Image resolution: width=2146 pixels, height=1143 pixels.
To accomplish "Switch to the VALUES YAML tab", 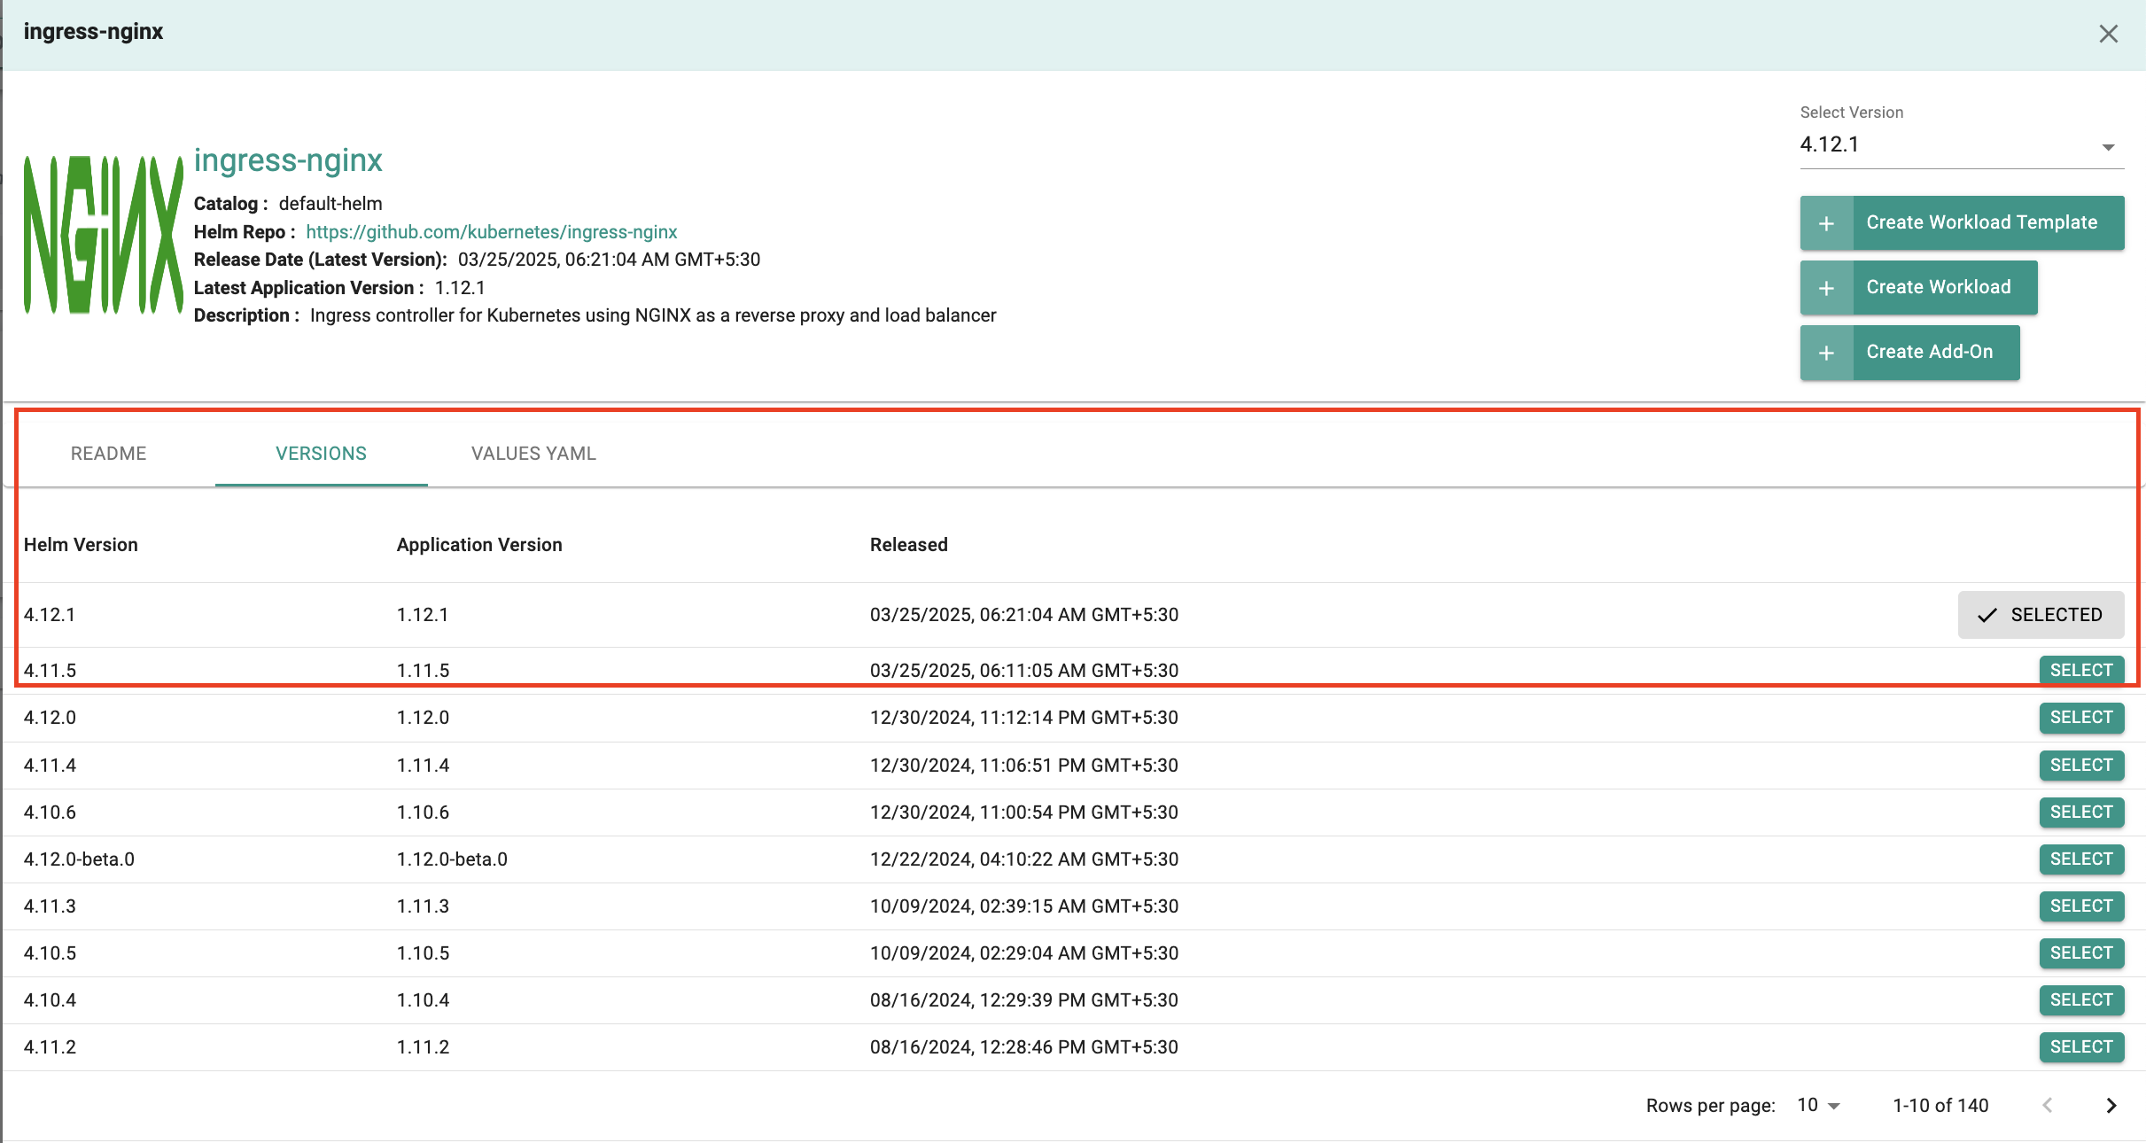I will 533,454.
